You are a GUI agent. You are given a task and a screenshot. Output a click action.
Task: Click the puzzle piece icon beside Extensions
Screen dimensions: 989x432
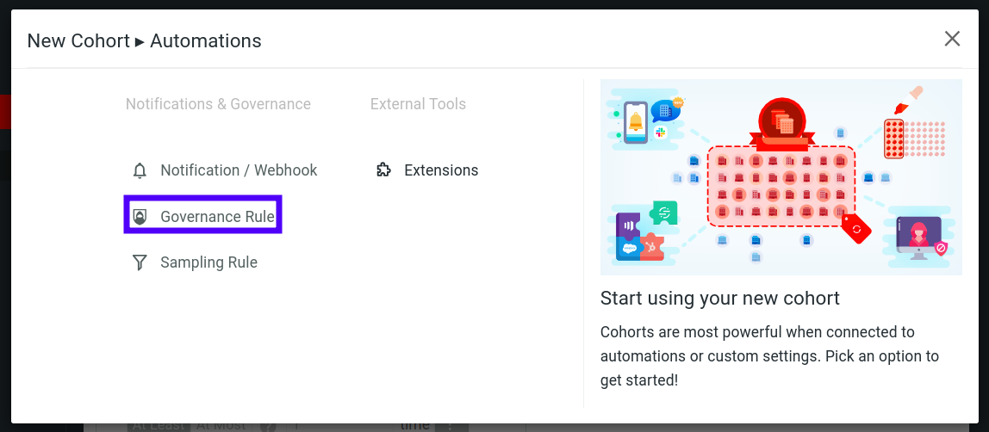[384, 170]
